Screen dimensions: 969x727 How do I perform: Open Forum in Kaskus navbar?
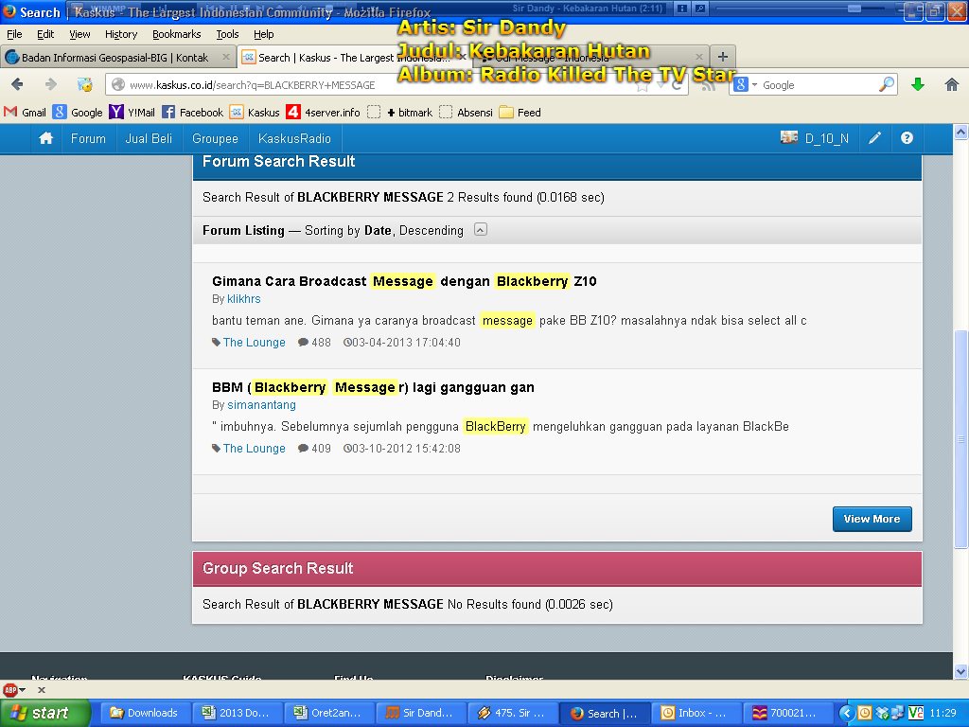pyautogui.click(x=88, y=138)
